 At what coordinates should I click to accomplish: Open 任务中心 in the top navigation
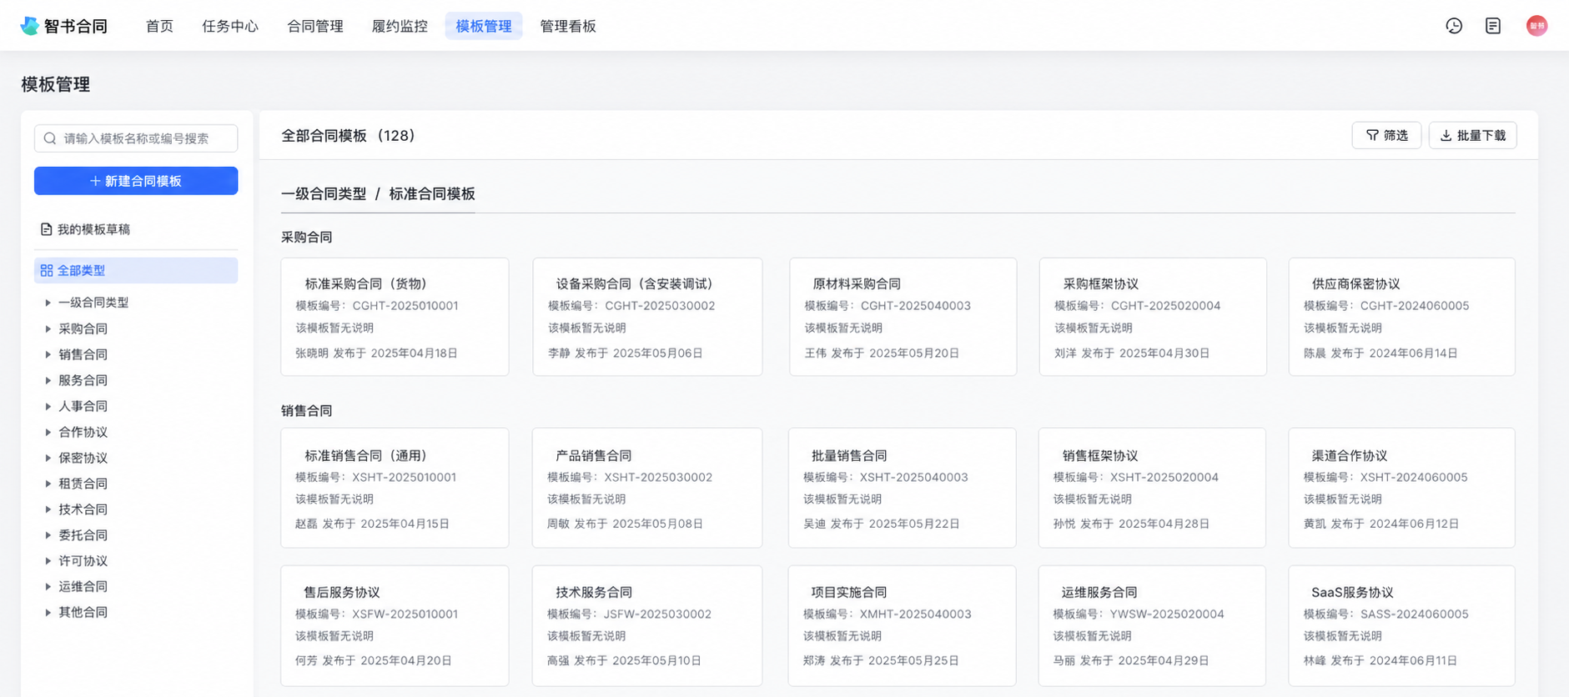(230, 26)
